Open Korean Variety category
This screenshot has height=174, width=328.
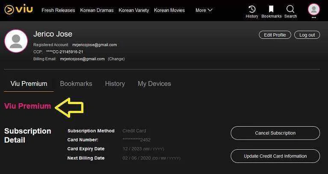(x=134, y=10)
